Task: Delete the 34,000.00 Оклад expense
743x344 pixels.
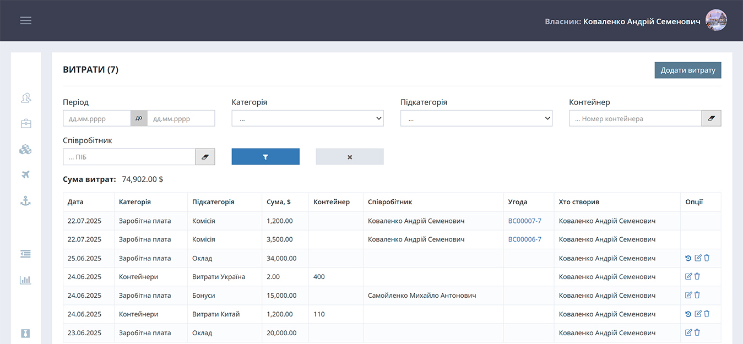Action: click(x=707, y=258)
